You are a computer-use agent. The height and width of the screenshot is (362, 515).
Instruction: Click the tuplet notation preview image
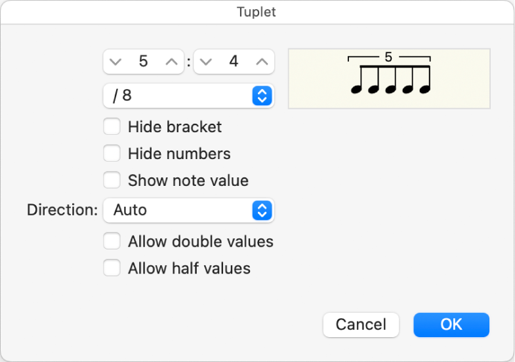tap(389, 79)
